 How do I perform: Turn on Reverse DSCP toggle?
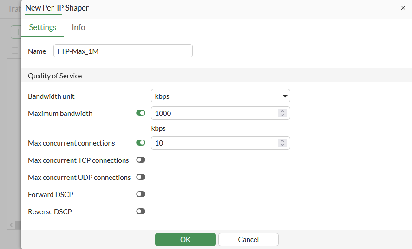141,211
